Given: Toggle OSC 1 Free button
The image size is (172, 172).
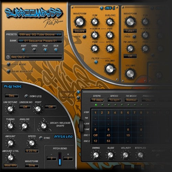Looking at the screenshot, I should pos(85,36).
